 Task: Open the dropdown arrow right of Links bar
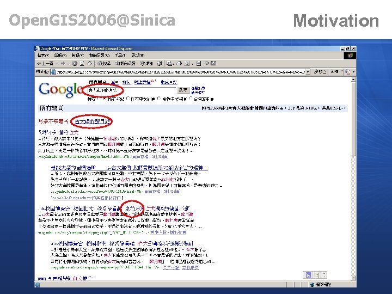(x=353, y=72)
